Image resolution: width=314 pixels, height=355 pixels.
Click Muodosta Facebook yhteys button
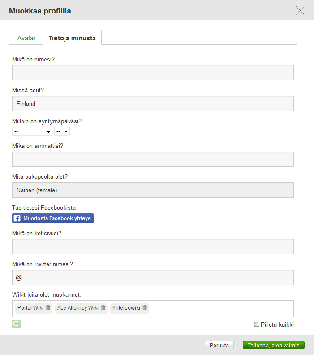point(53,218)
